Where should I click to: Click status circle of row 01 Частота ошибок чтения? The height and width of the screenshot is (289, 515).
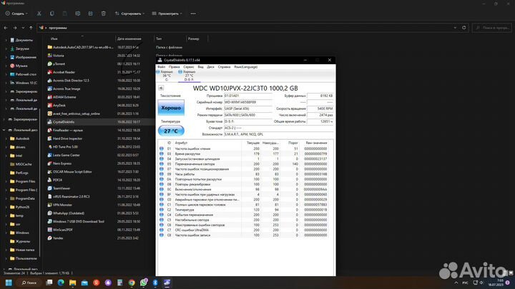point(161,148)
